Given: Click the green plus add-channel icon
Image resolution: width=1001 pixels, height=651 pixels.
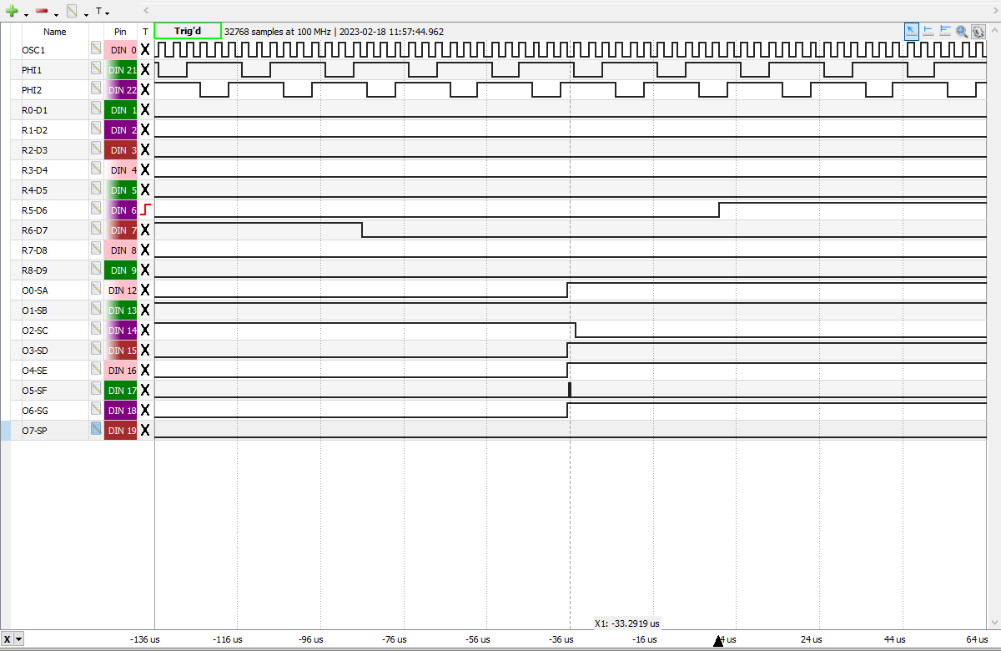Looking at the screenshot, I should [12, 12].
